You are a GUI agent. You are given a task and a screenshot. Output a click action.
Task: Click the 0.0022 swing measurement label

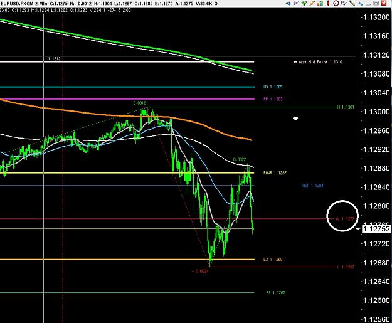(240, 159)
